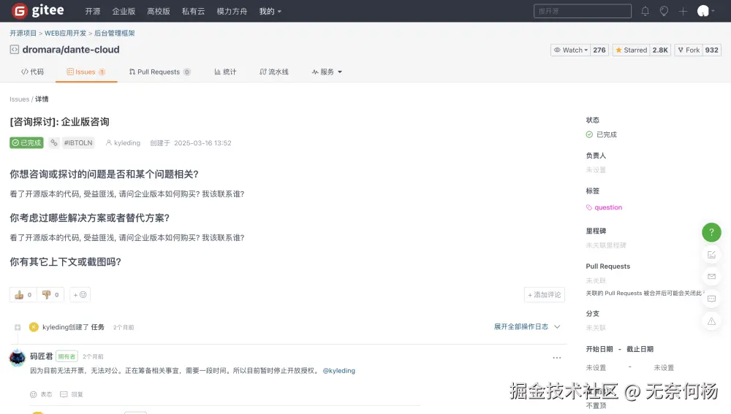Reply to 码匠君's comment

point(72,394)
